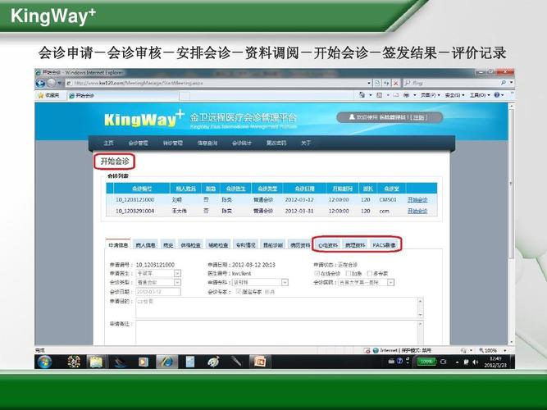Click 开始会诊 link for 10_1203291004
547x410 pixels.
(x=417, y=211)
